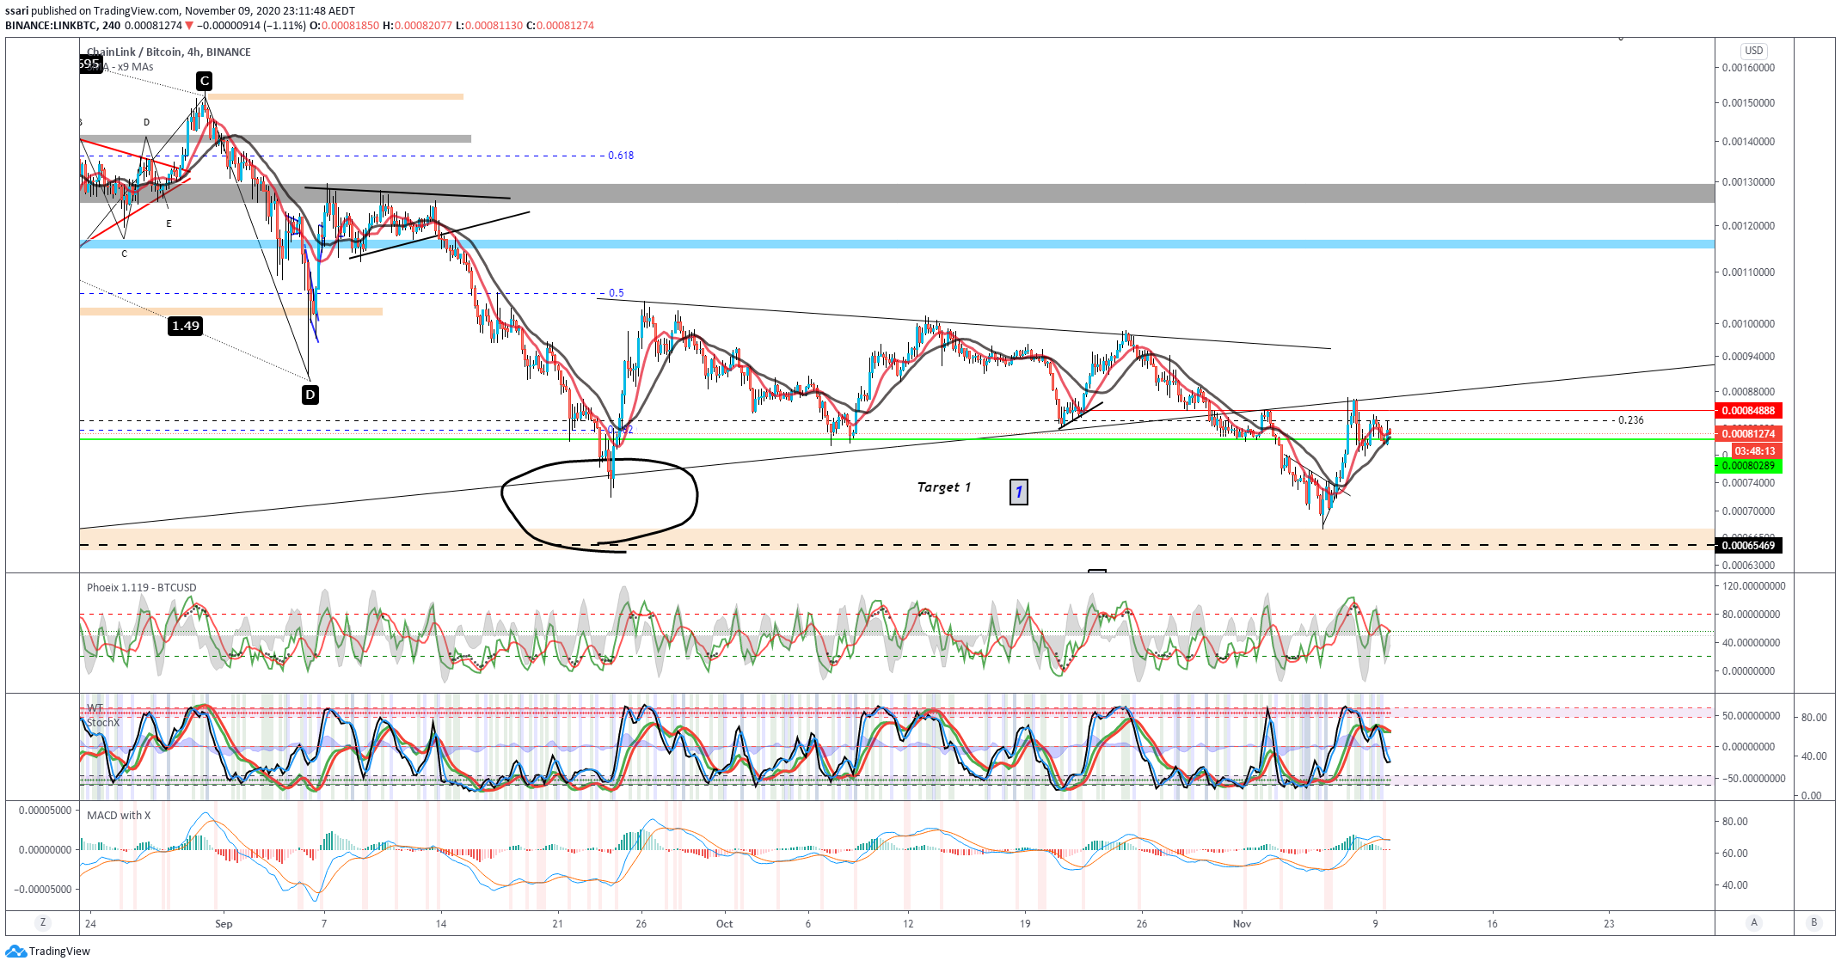Screen dimensions: 1841x967
Task: Click the 120.00000000 Phoeix scale value
Action: coord(1753,586)
